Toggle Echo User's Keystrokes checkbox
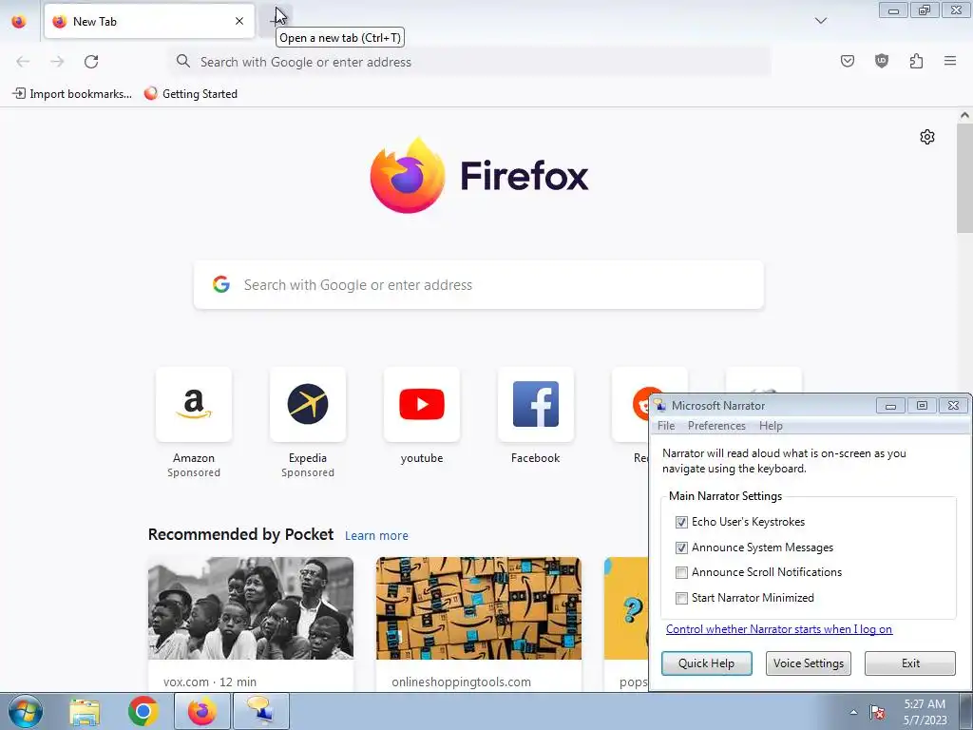Image resolution: width=973 pixels, height=730 pixels. click(x=681, y=522)
